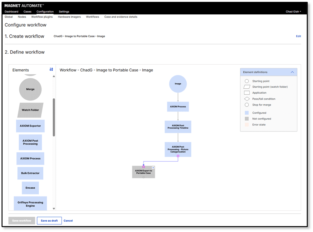
Task: Collapse the Element definitions panel
Action: click(292, 72)
